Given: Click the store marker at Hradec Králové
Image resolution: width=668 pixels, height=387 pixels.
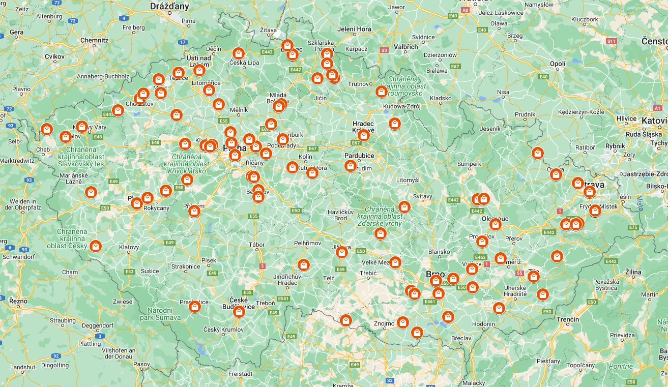Looking at the screenshot, I should pyautogui.click(x=363, y=135).
